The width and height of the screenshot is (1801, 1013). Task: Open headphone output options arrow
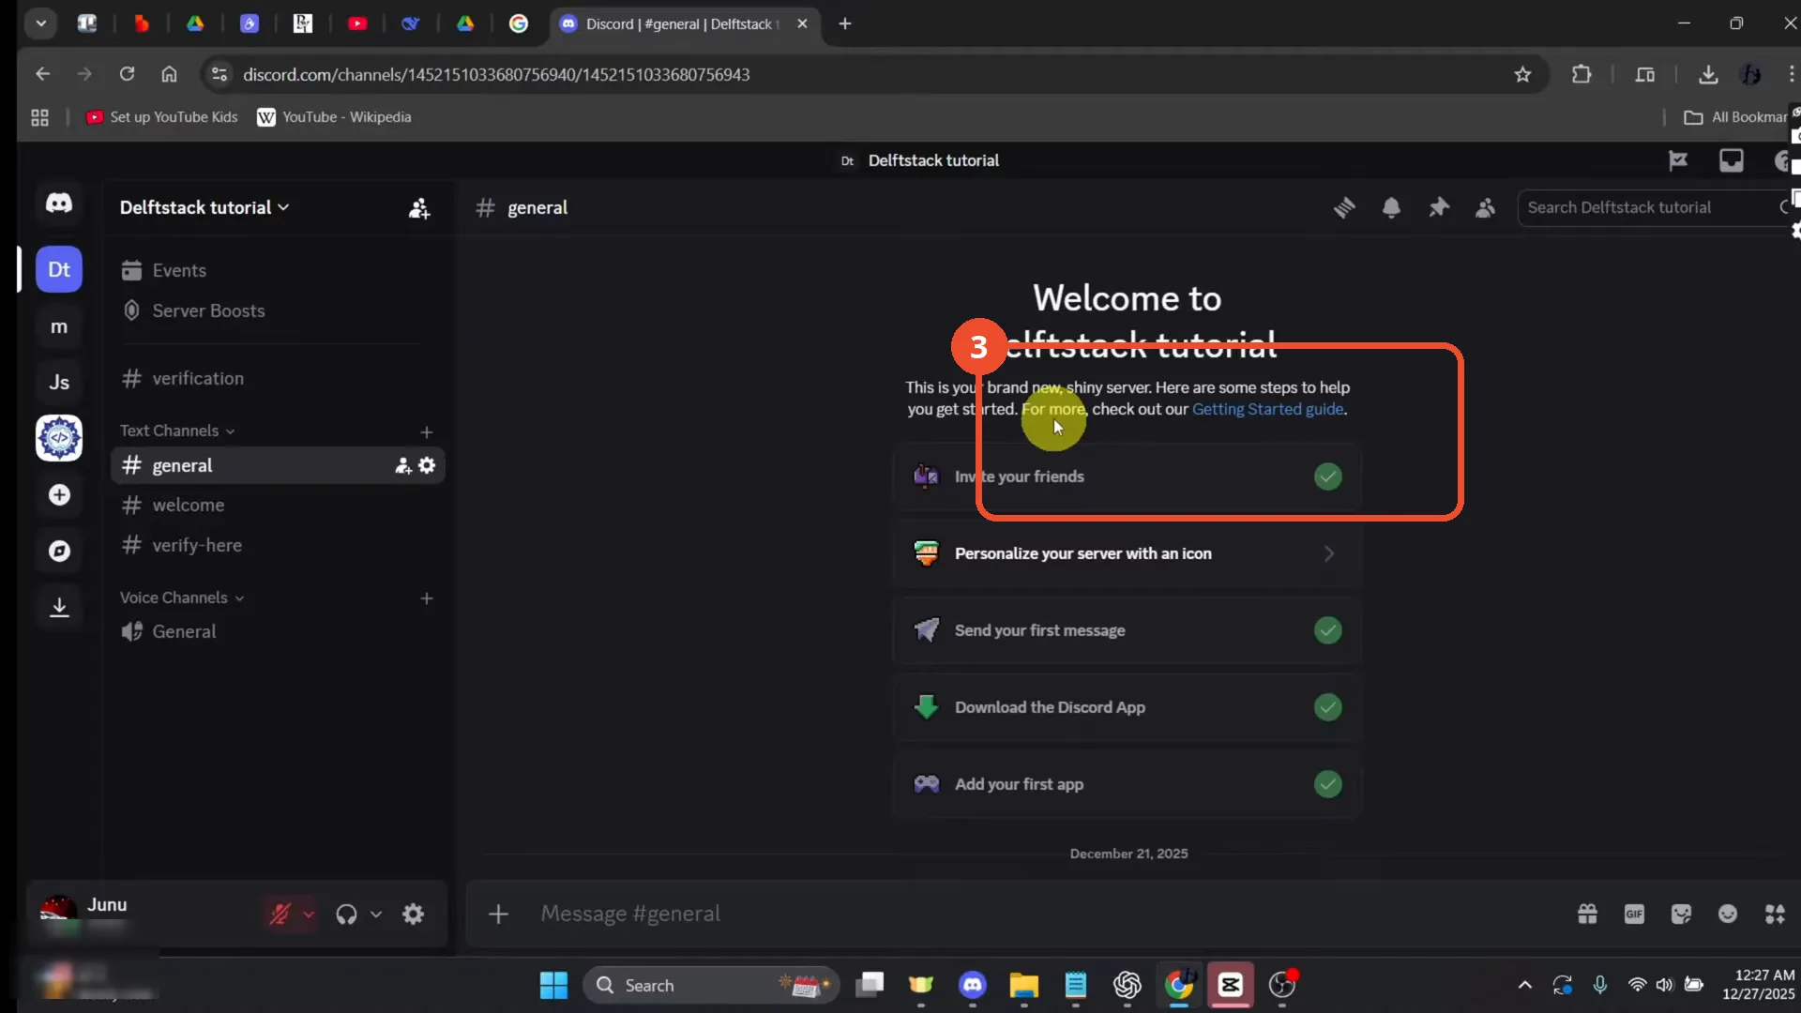click(x=376, y=914)
